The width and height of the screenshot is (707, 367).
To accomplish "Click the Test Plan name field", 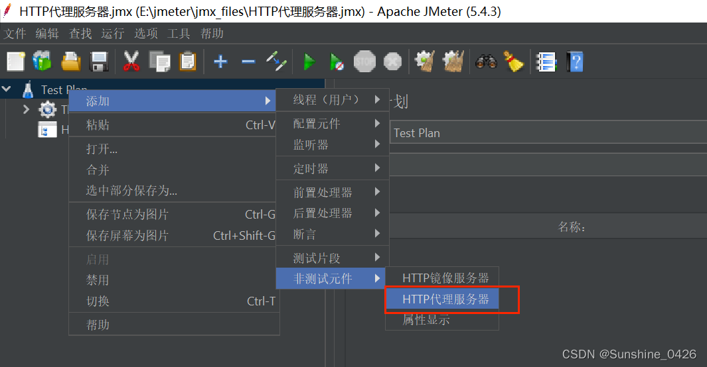I will [x=548, y=132].
